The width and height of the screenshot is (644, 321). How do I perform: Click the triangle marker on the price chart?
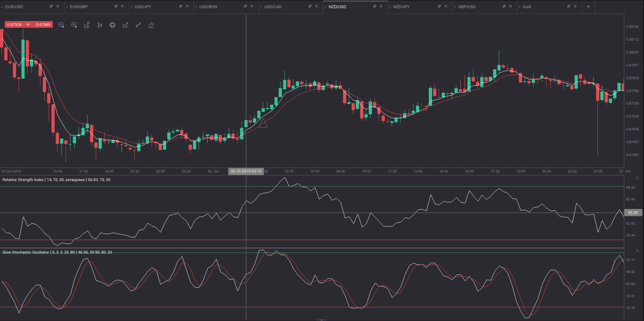pos(263,124)
